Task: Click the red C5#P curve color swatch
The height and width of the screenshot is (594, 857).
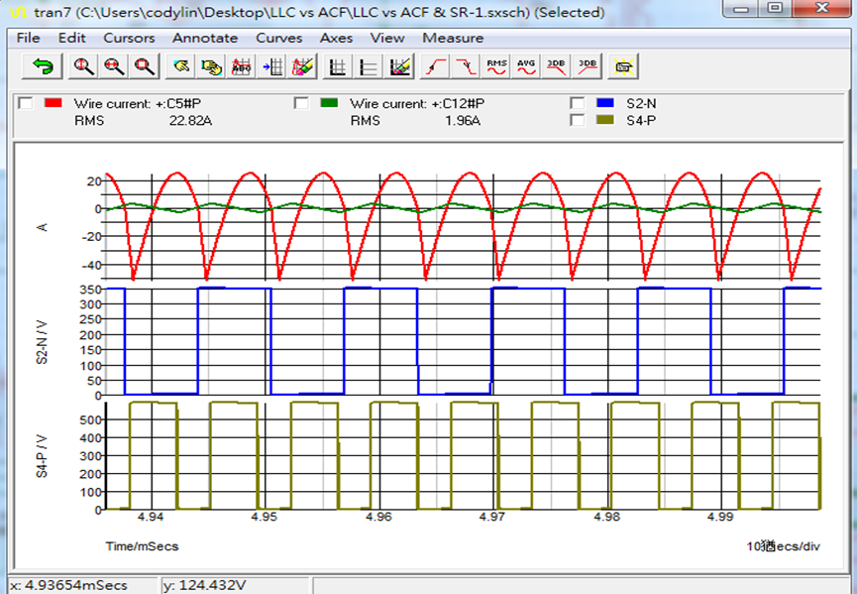Action: tap(54, 103)
